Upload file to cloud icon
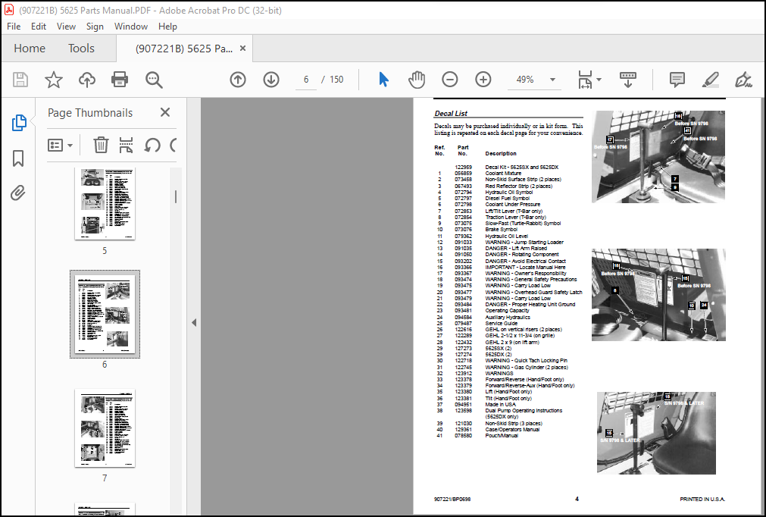Screen dimensions: 766x517 pos(87,80)
